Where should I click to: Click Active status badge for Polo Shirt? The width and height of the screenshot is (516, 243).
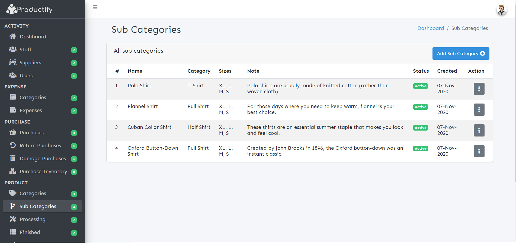pyautogui.click(x=420, y=86)
